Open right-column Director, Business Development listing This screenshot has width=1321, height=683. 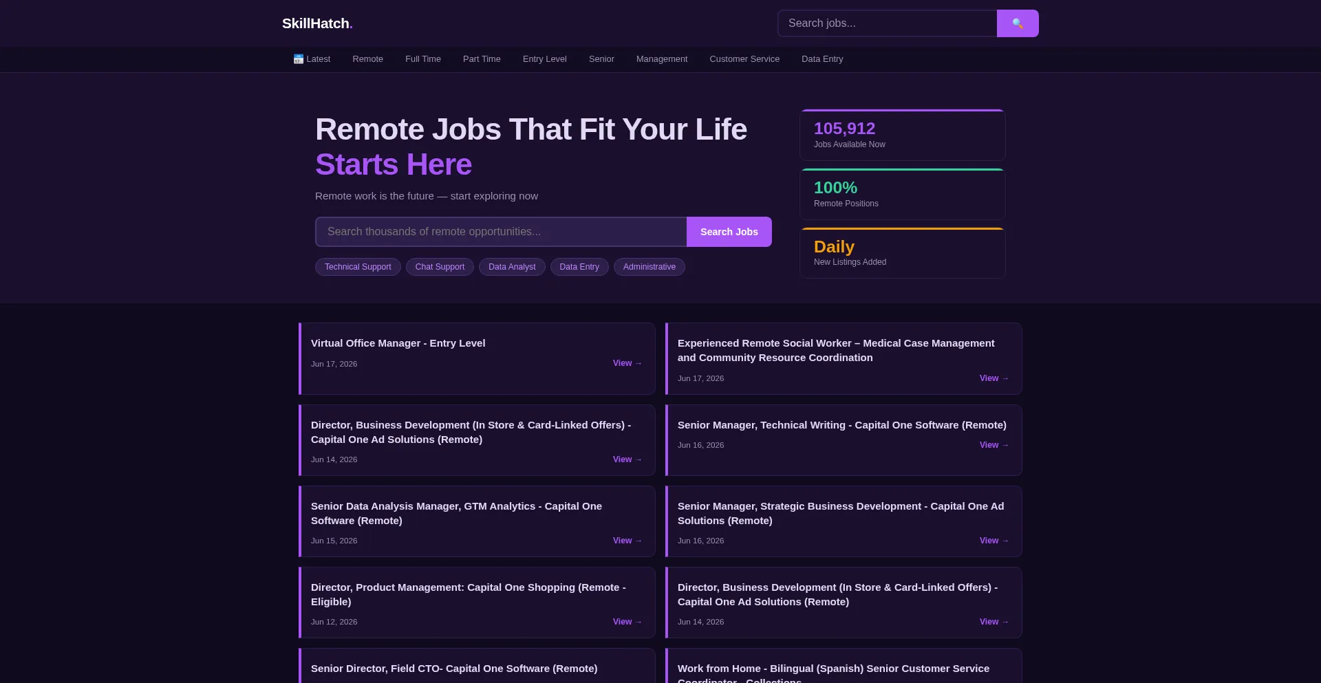point(838,594)
